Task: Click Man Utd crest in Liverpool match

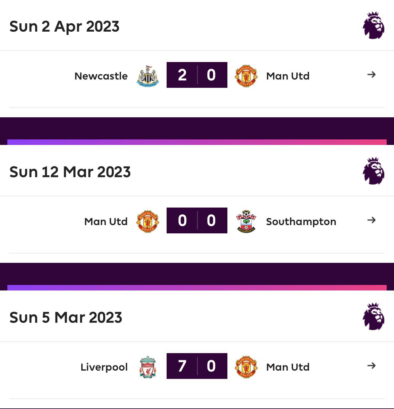Action: [246, 367]
